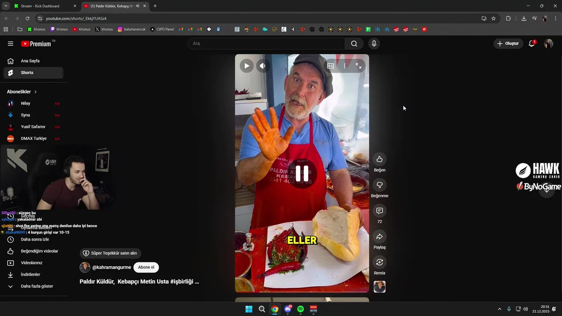Open the comments showing 72
This screenshot has width=562, height=316.
tap(379, 211)
